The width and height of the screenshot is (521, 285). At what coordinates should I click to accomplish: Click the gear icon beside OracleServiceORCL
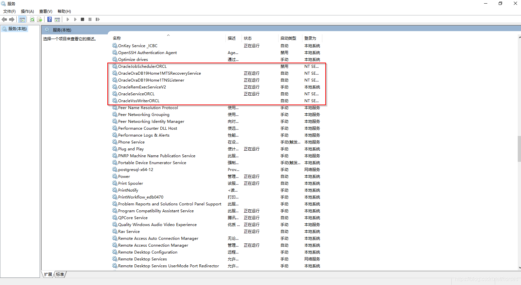click(x=115, y=94)
